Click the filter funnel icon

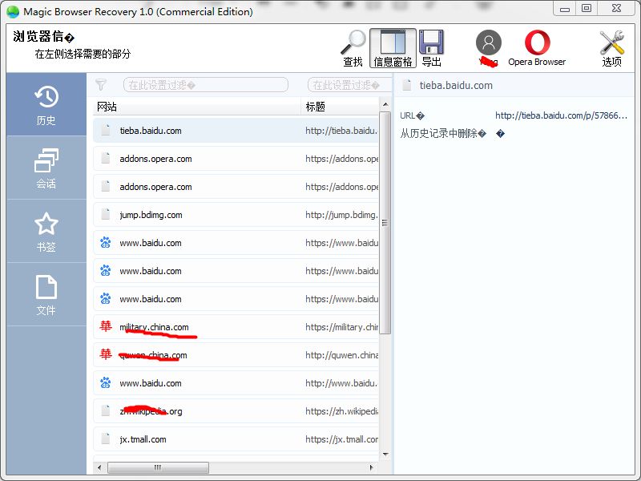(x=101, y=85)
